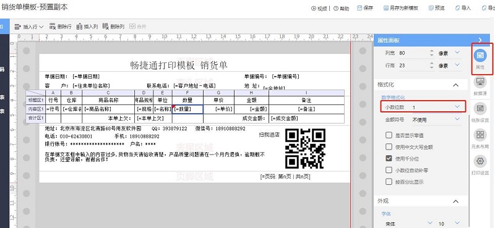Viewport: 495px width, 228px height.
Task: Open the 元素布局 layout icon
Action: tap(480, 135)
